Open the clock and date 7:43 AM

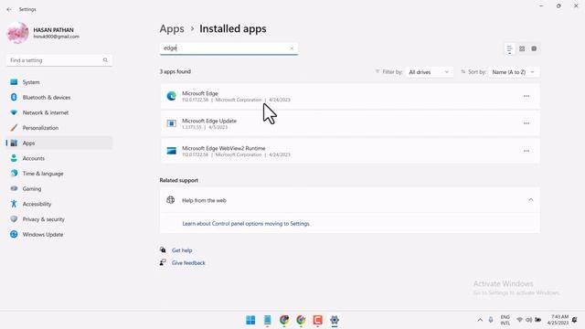pyautogui.click(x=558, y=320)
